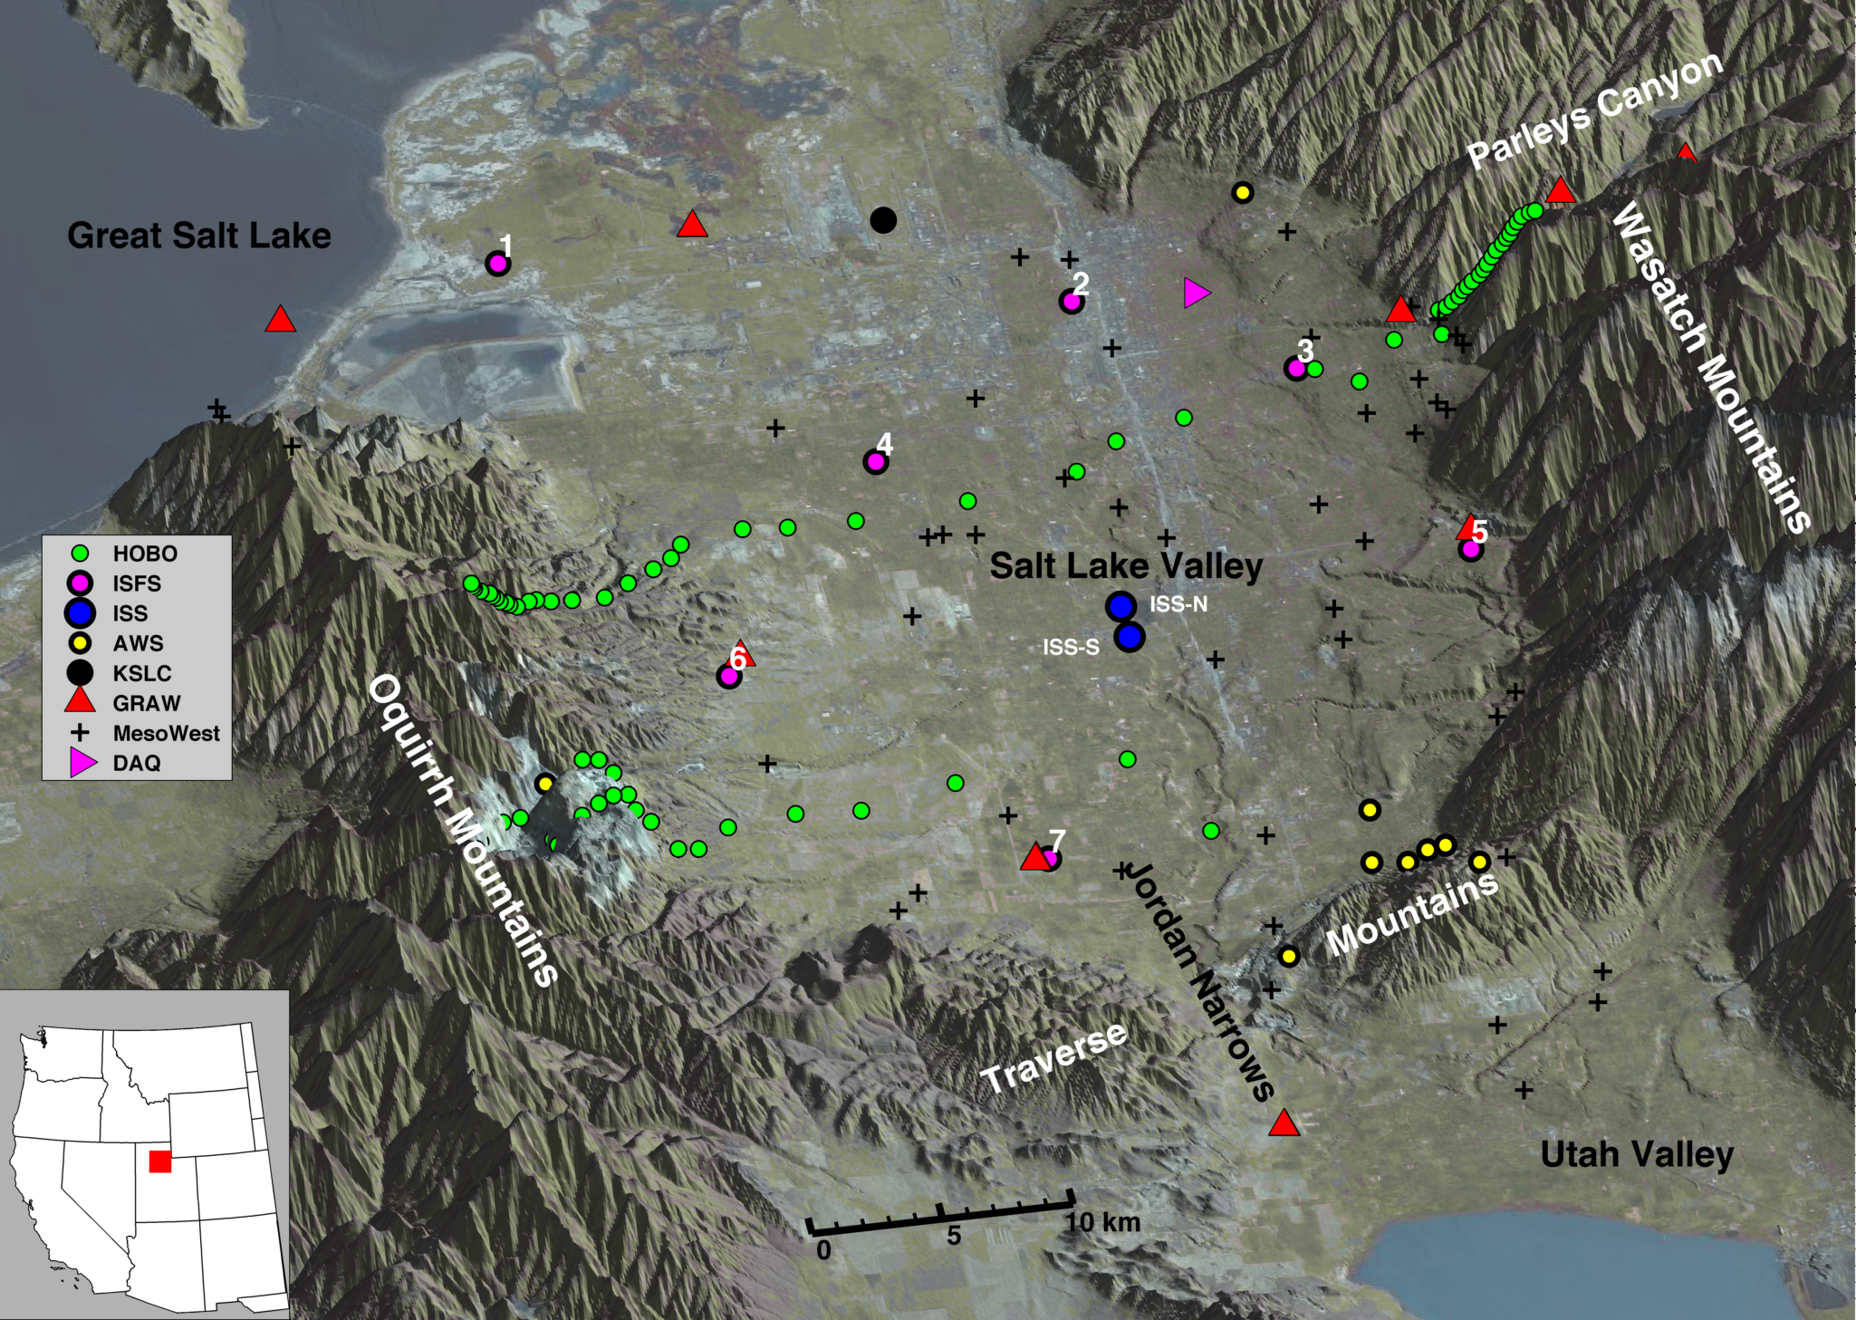The image size is (1856, 1320).
Task: Click the yellow AWS marker in the Oquirrh Mountains
Action: tap(544, 783)
